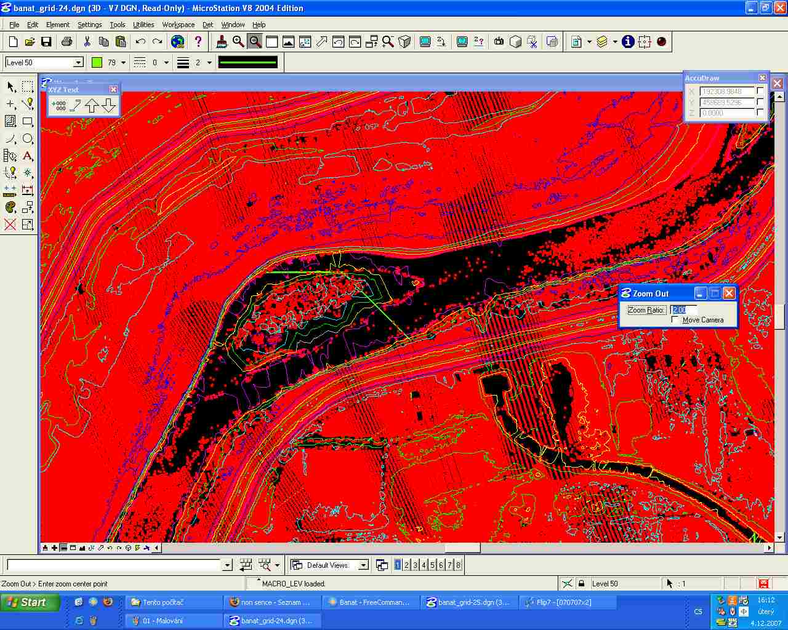
Task: Open Element Information blue icon
Action: [628, 42]
